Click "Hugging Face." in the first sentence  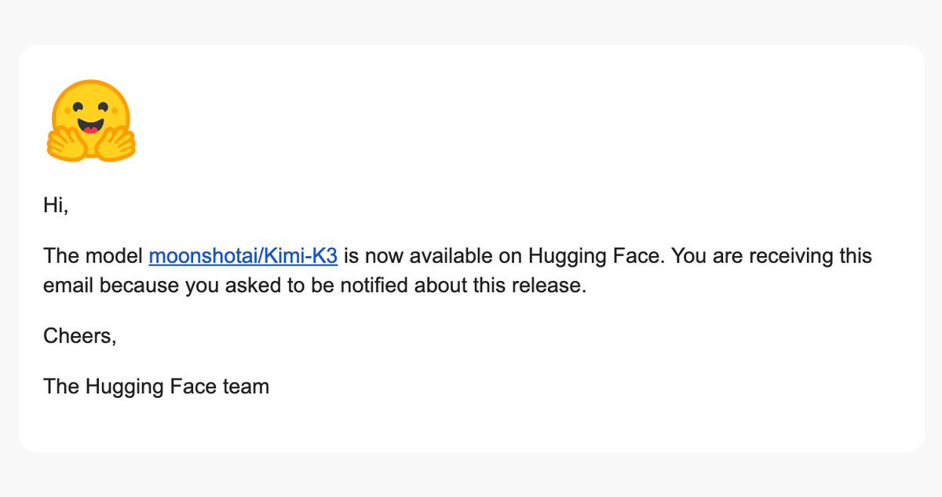596,258
